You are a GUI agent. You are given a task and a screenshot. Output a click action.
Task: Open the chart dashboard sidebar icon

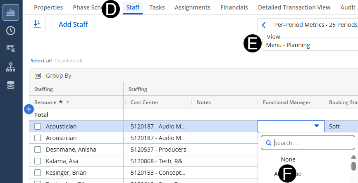coord(11,12)
